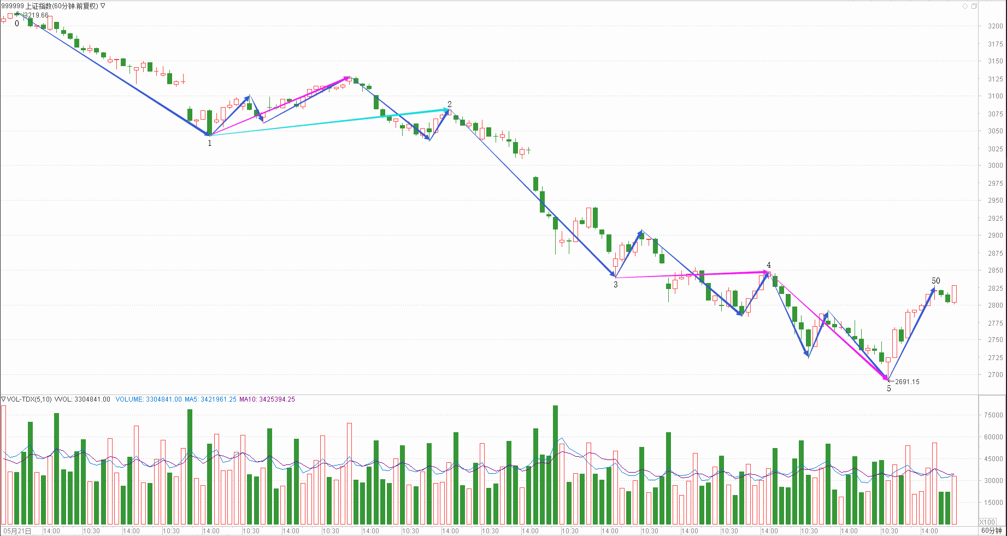Click the 999999 上证指数 chart title
This screenshot has width=1007, height=536.
[49, 6]
